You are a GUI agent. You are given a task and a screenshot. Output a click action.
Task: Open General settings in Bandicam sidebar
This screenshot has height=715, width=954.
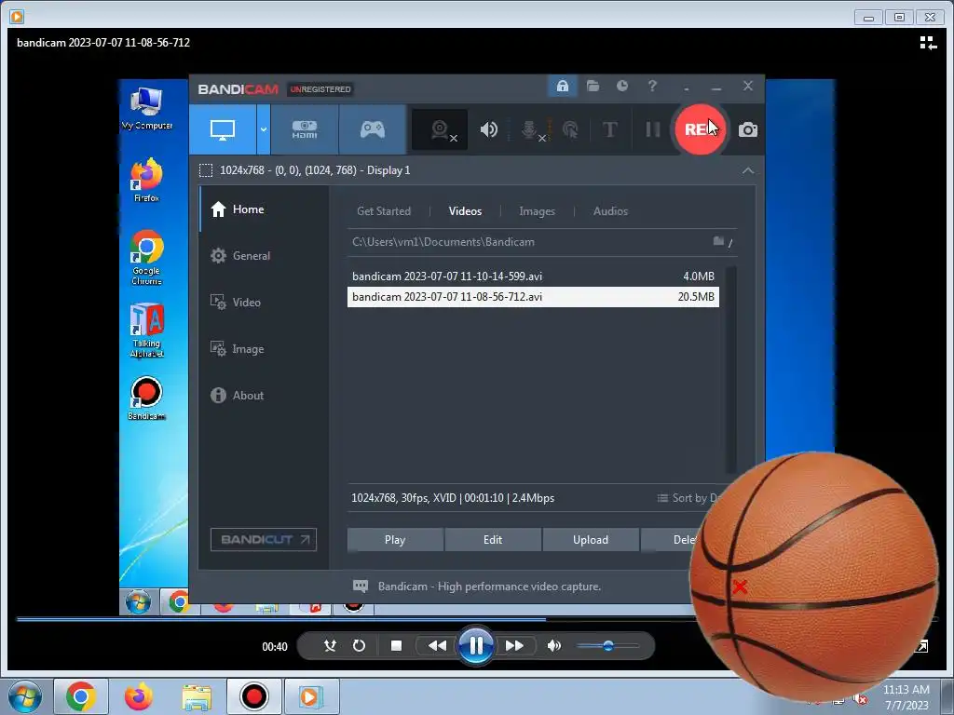coord(264,256)
